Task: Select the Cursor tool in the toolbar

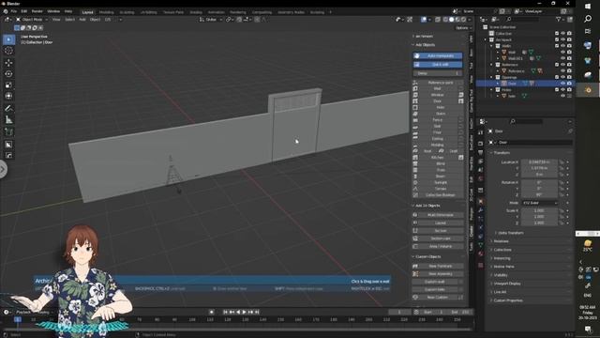Action: click(x=8, y=51)
